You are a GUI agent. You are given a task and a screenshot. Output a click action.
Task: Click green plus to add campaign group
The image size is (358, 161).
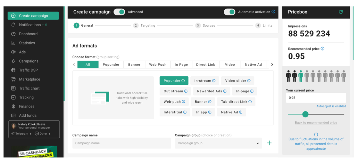click(x=269, y=143)
